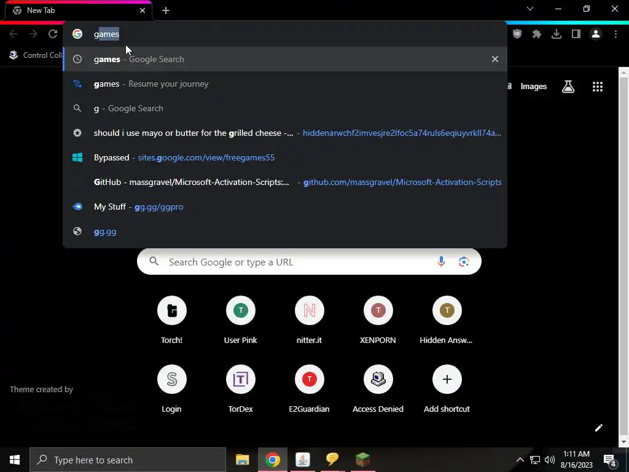Open the E2Guardian shortcut
The width and height of the screenshot is (629, 472).
coord(310,389)
